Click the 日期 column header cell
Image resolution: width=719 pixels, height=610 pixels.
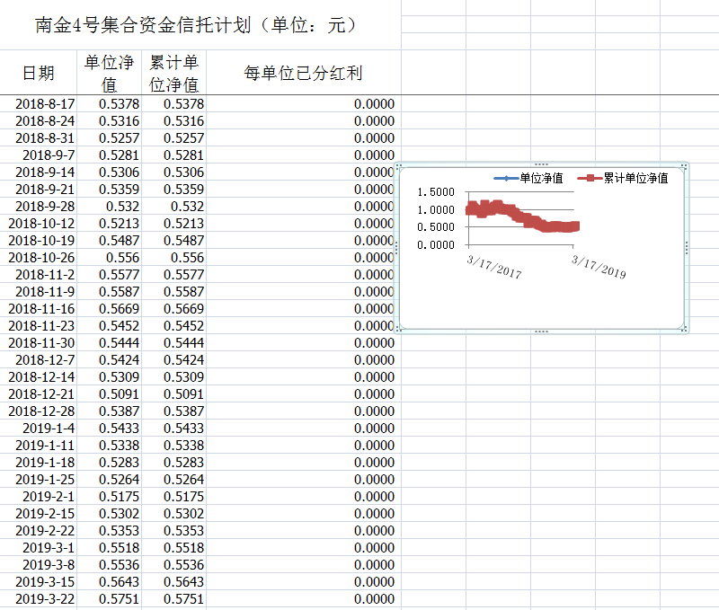pyautogui.click(x=39, y=73)
